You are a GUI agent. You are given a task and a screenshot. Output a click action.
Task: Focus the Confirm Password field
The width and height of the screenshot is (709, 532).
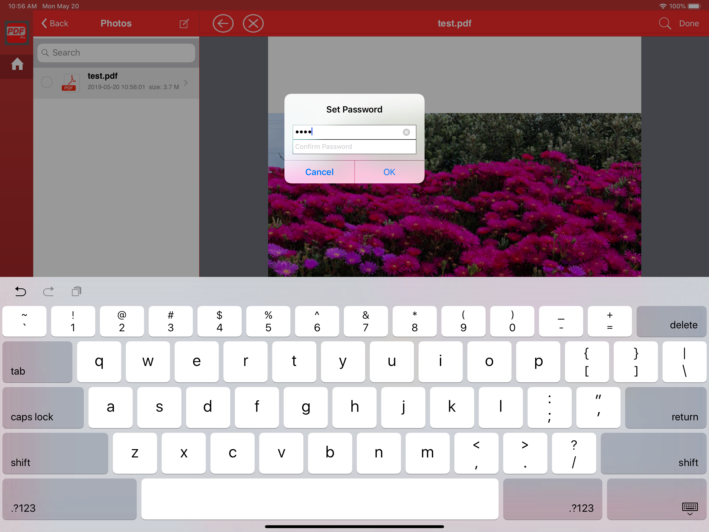[354, 147]
